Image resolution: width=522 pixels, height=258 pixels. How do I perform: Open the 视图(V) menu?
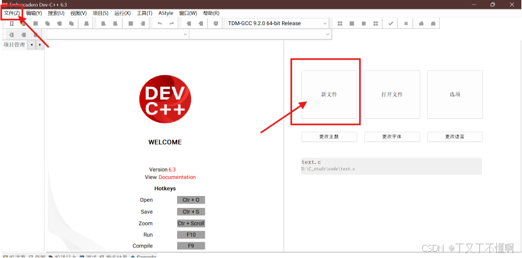(79, 13)
